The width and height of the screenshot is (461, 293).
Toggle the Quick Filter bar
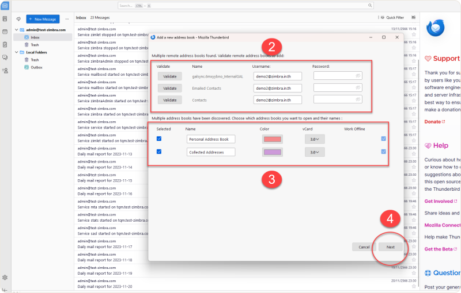coord(392,17)
